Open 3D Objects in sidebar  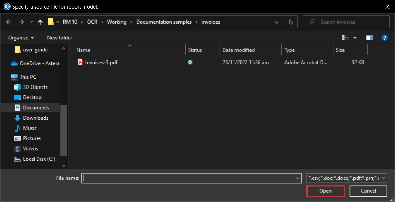(31, 87)
